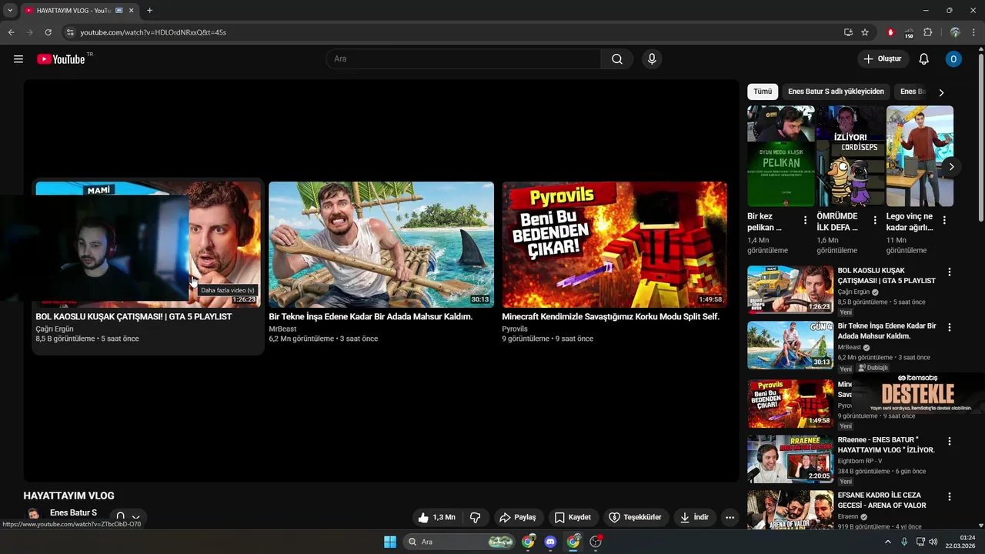985x554 pixels.
Task: Reload the page in Chrome
Action: pyautogui.click(x=48, y=32)
